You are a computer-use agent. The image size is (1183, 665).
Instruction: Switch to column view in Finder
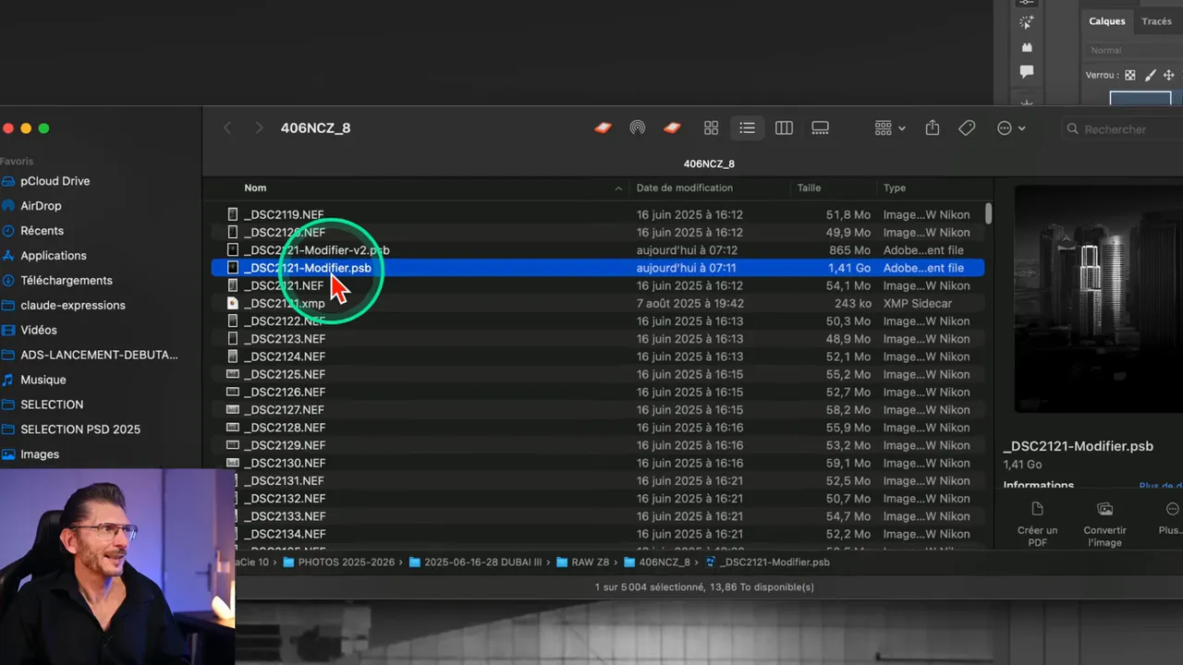(x=784, y=127)
